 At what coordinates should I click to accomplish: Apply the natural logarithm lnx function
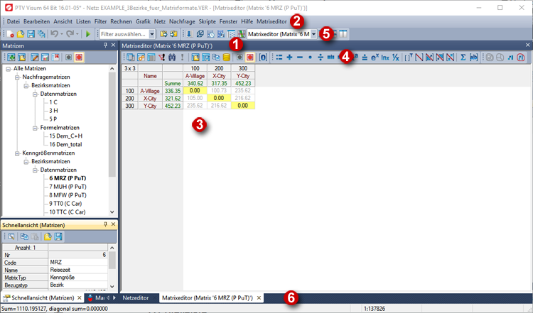click(384, 57)
